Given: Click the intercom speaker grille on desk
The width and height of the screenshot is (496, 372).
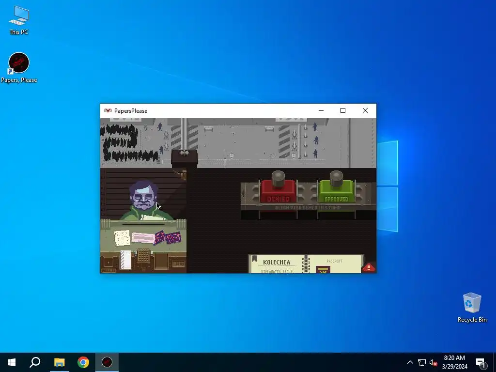Looking at the screenshot, I should tap(143, 256).
